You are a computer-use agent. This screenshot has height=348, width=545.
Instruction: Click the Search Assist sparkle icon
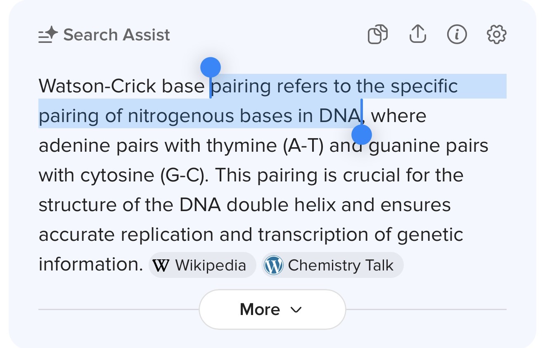(47, 35)
